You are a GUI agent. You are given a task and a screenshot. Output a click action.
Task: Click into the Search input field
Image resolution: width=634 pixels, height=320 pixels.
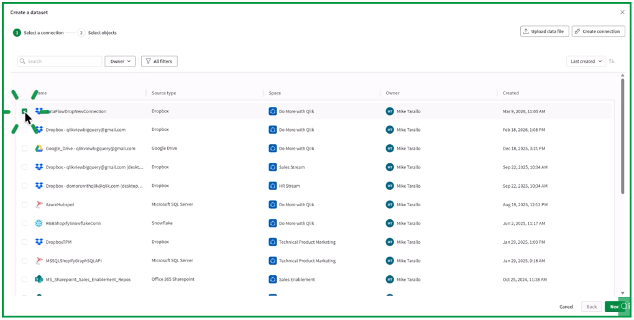(x=63, y=62)
